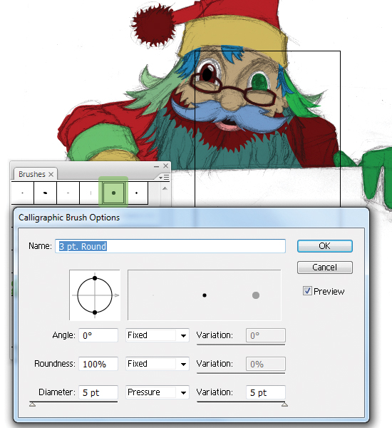Select the first small dot brush thumbnail
The width and height of the screenshot is (392, 428).
tap(22, 193)
